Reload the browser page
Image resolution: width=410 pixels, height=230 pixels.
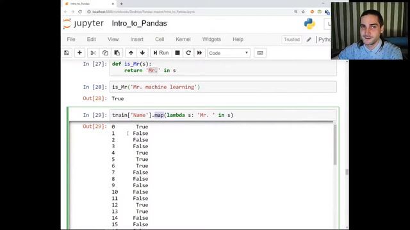(x=80, y=11)
